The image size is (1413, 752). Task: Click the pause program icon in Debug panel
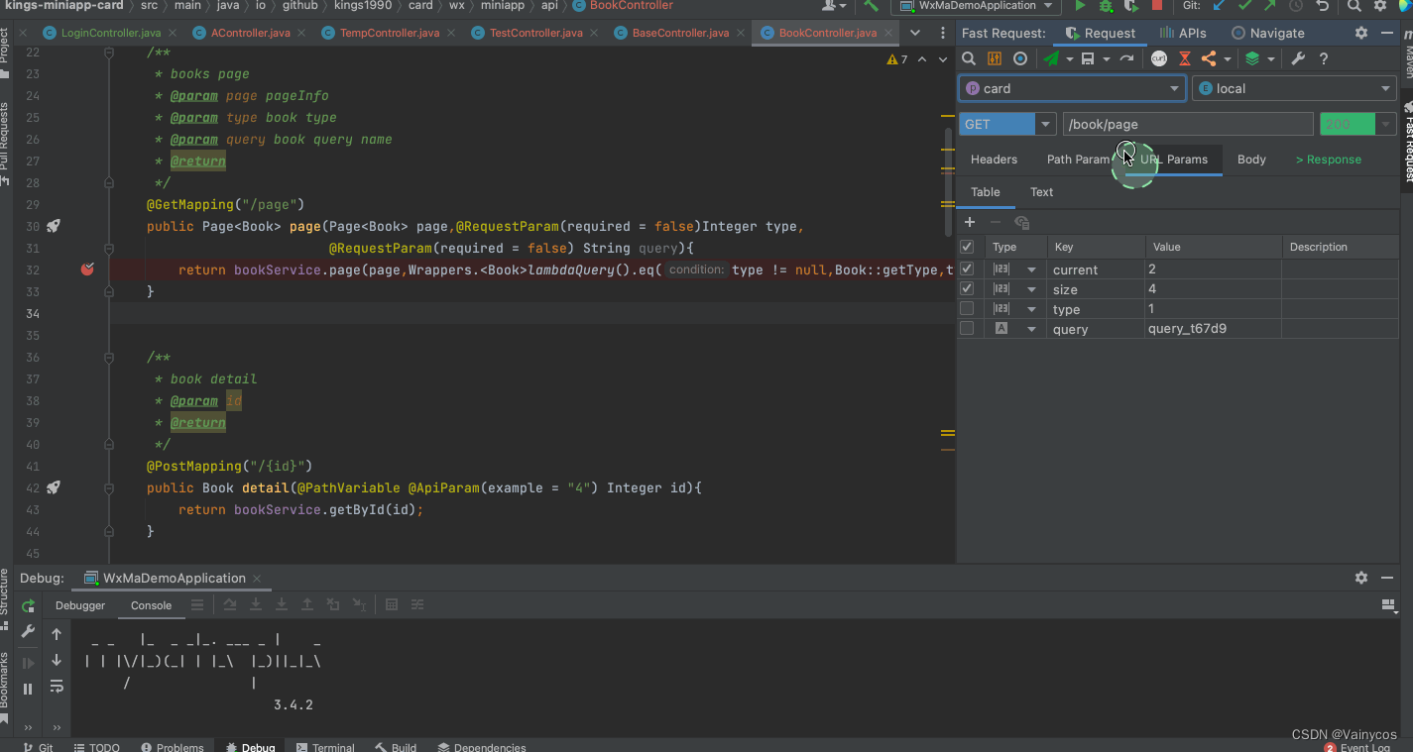28,689
